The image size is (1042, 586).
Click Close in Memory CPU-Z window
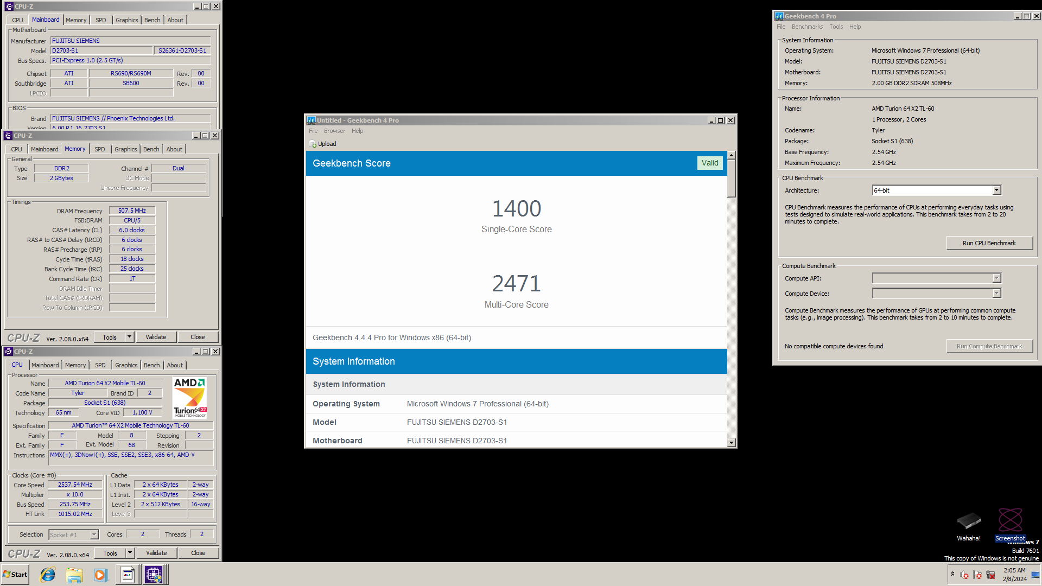pyautogui.click(x=198, y=337)
